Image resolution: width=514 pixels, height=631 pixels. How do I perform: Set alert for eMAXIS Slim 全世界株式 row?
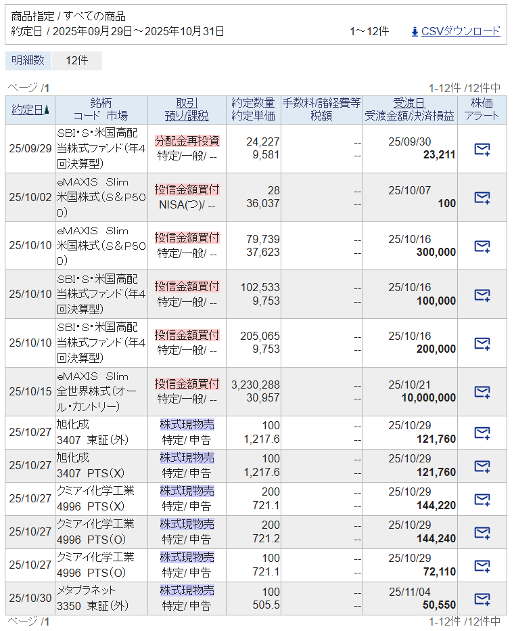coord(482,392)
